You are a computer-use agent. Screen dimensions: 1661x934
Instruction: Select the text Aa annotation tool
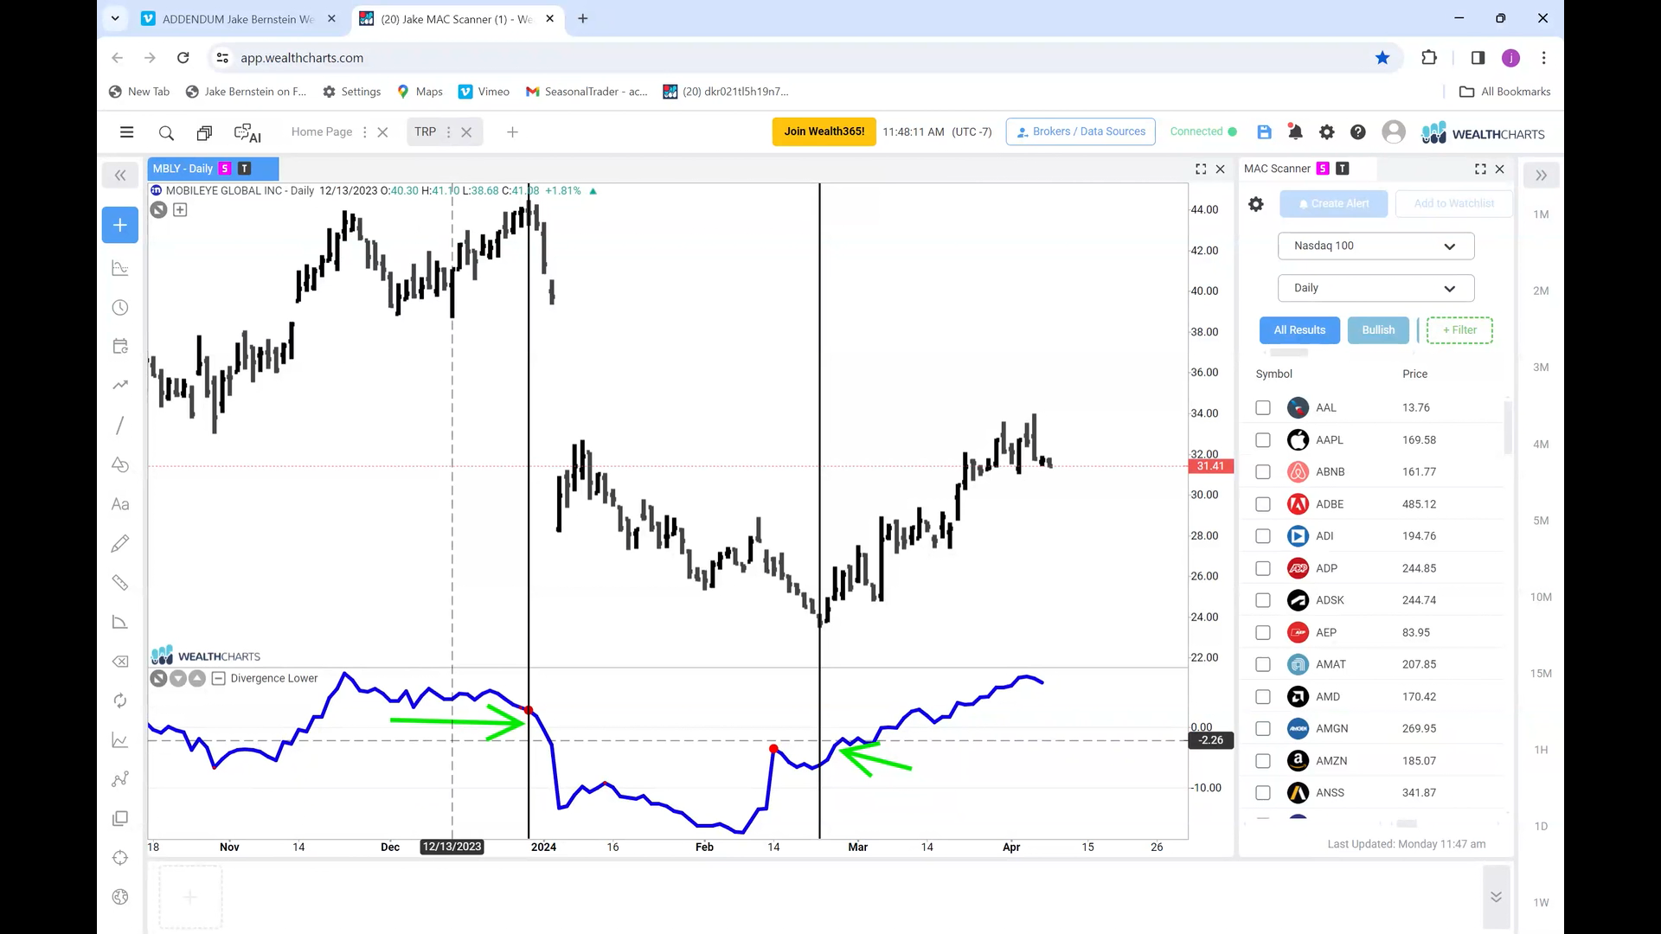120,504
